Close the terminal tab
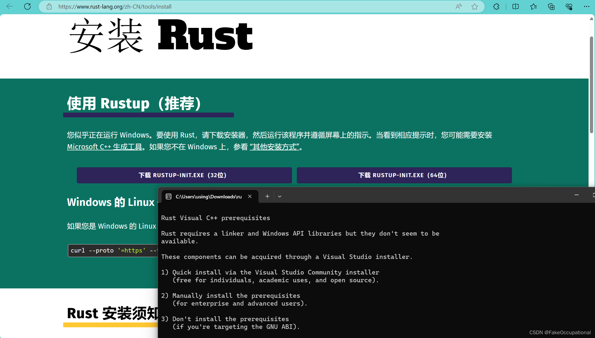The height and width of the screenshot is (338, 595). 250,196
